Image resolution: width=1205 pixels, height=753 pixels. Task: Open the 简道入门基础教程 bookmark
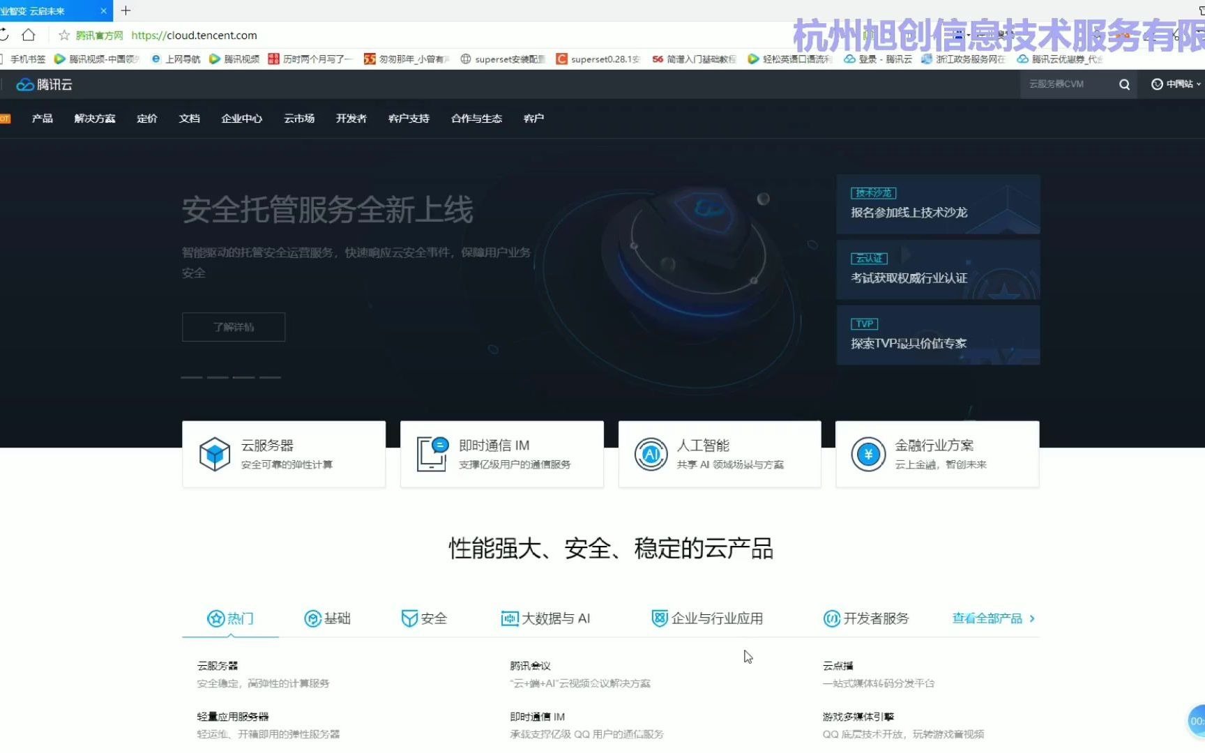(694, 59)
